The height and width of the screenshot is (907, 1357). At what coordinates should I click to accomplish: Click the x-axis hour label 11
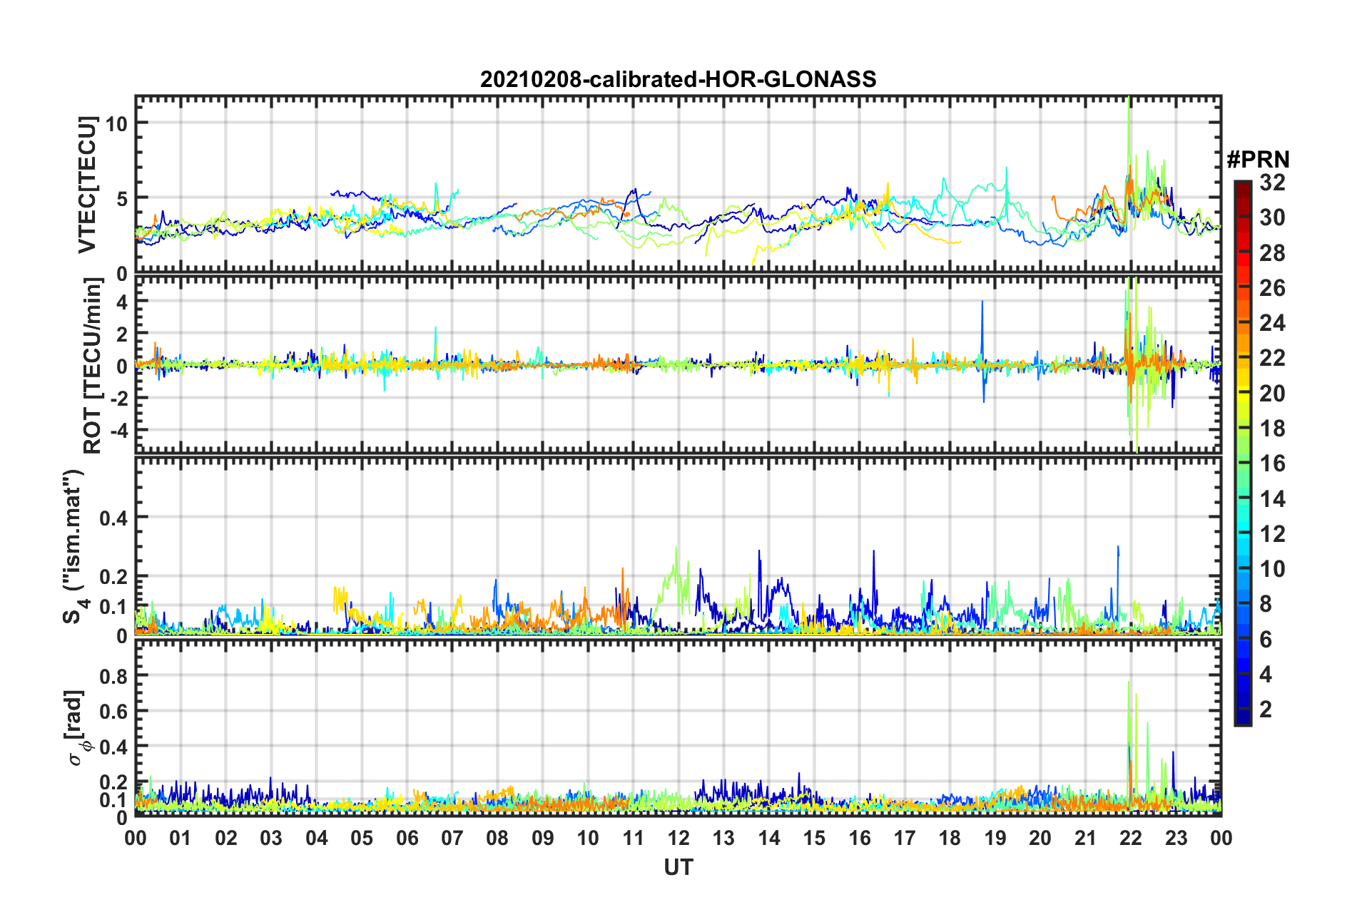pyautogui.click(x=634, y=838)
